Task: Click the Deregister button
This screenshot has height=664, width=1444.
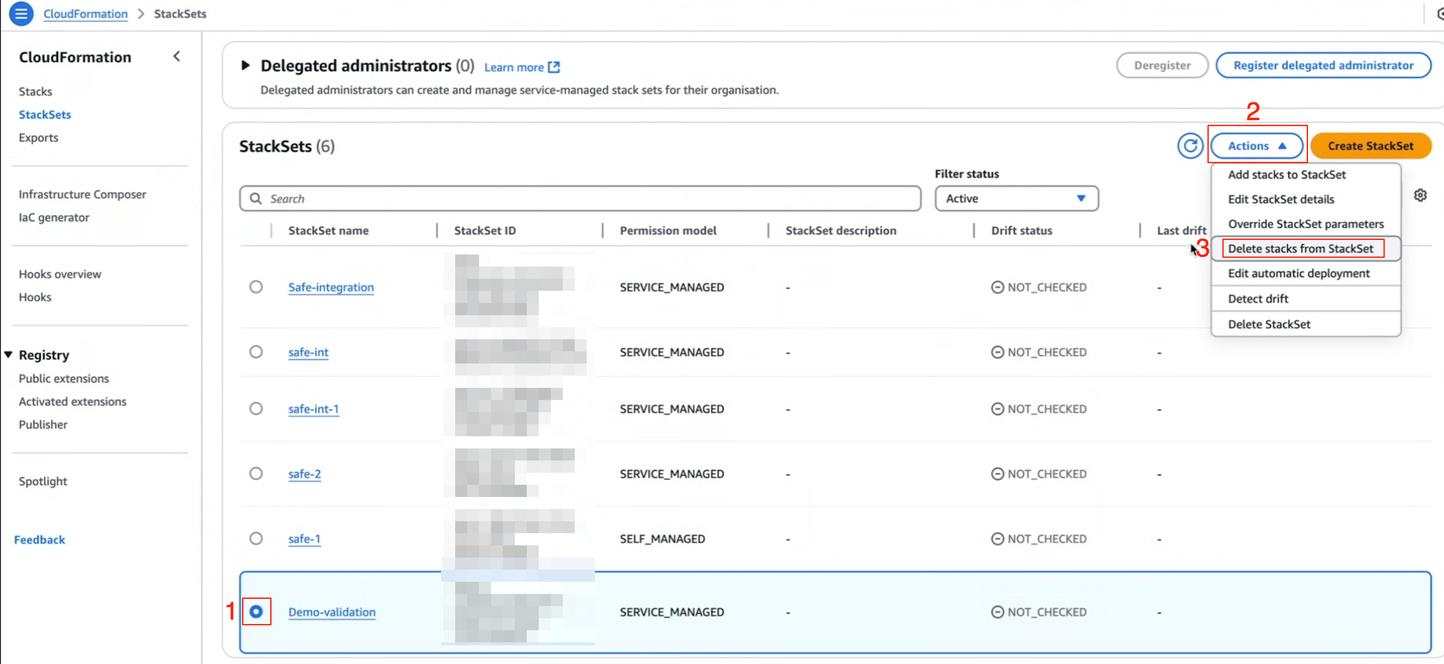Action: click(x=1162, y=65)
